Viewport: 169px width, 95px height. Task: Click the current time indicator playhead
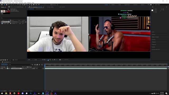coord(45,65)
